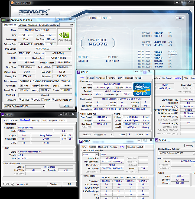Click the GPU-Z screenshot camera icon
195x199 pixels.
71,25
